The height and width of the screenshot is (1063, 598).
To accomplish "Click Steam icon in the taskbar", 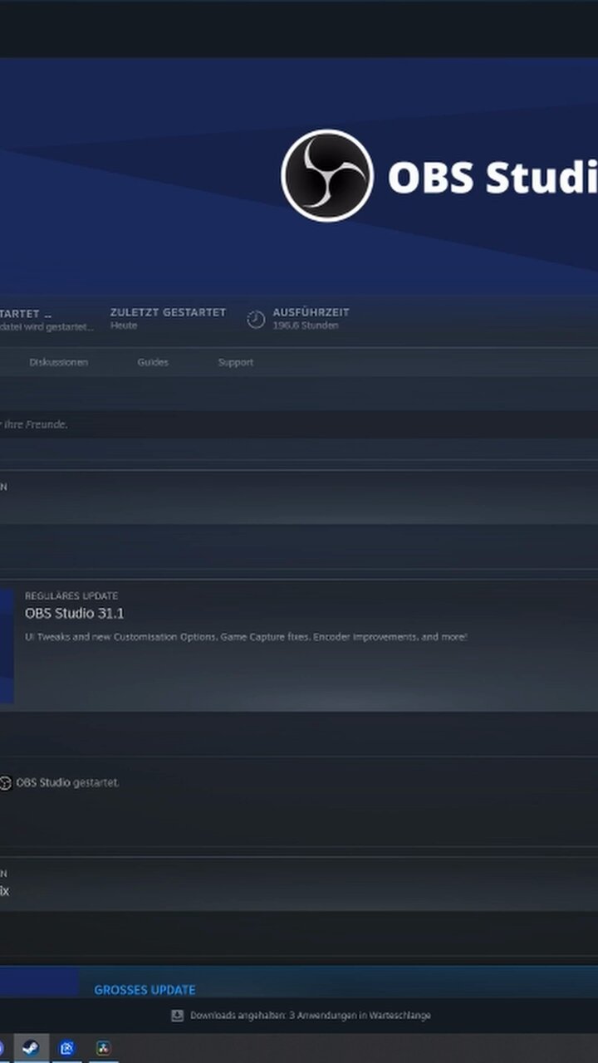I will pos(32,1047).
